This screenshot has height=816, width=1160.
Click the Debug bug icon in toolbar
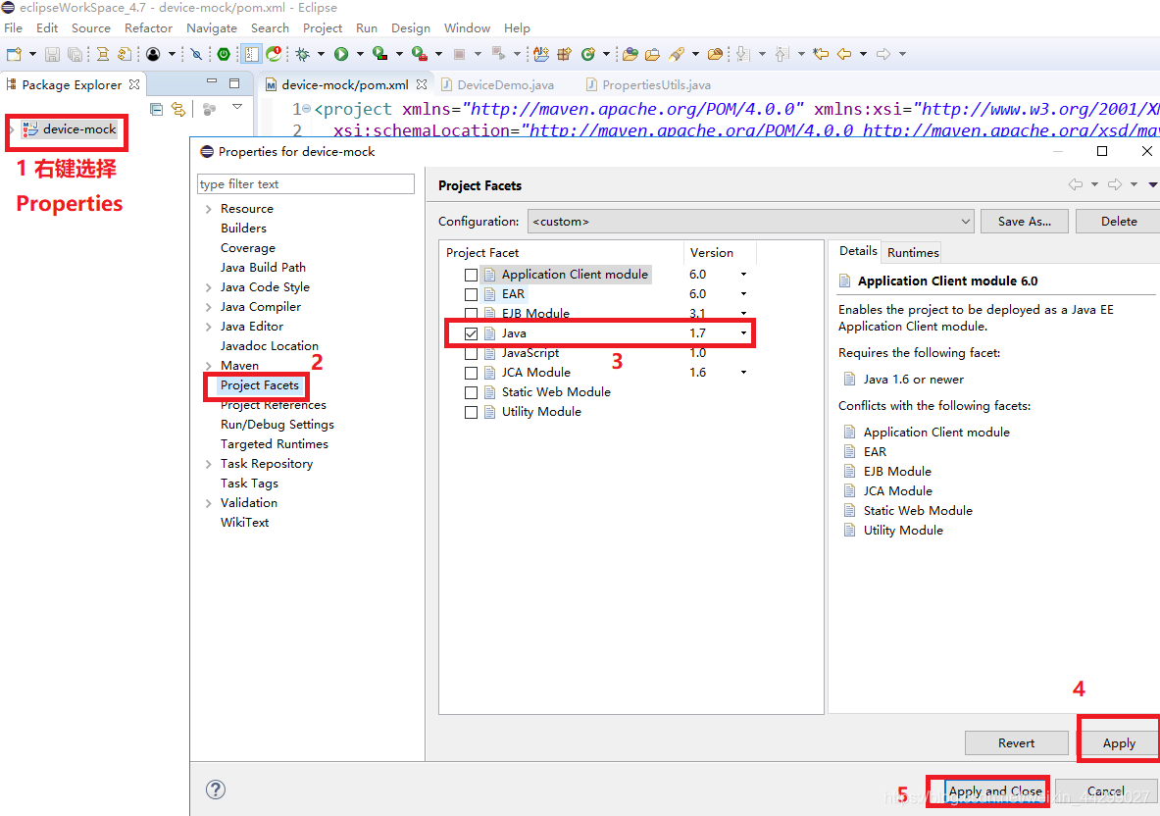[x=303, y=54]
